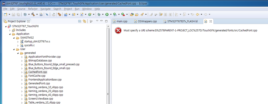
Task: Maximize the Project Explorer view
Action: (x=106, y=21)
